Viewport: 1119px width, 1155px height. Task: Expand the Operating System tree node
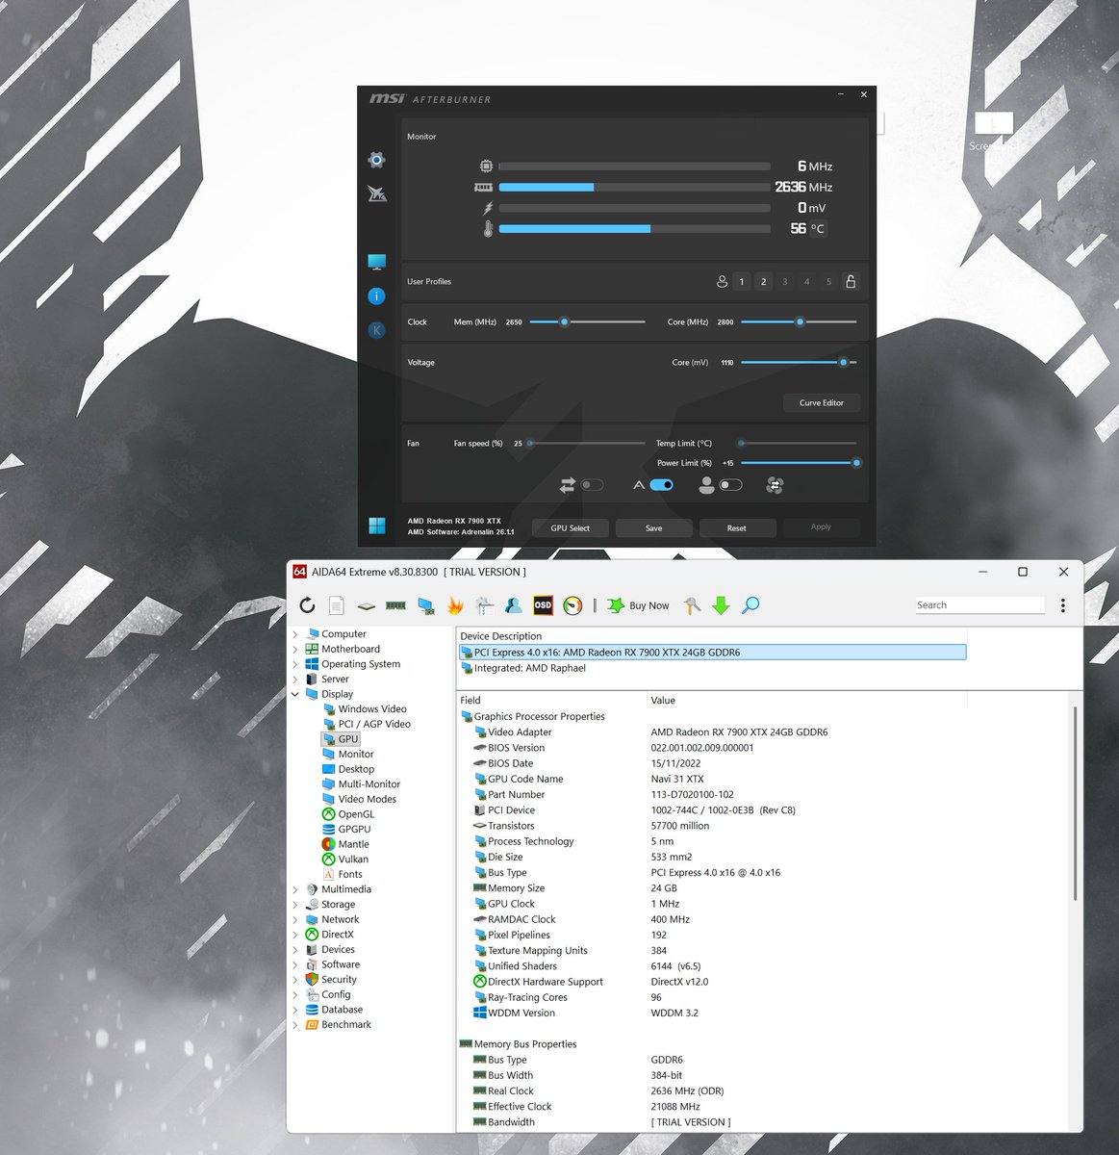(x=295, y=664)
